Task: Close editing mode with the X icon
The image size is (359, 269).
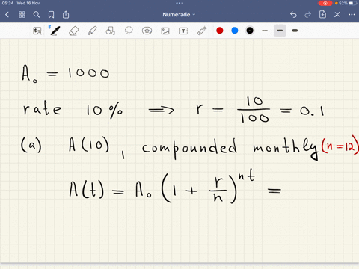Action: click(x=337, y=15)
